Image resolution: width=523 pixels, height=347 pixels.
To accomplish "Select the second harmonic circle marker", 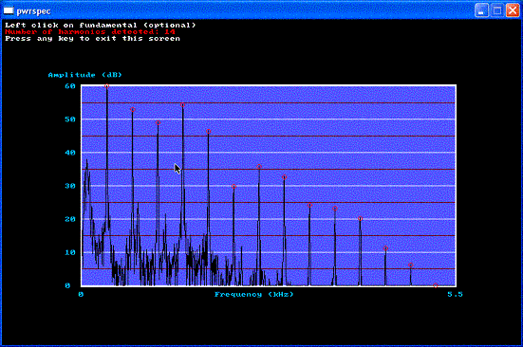I will pyautogui.click(x=133, y=110).
